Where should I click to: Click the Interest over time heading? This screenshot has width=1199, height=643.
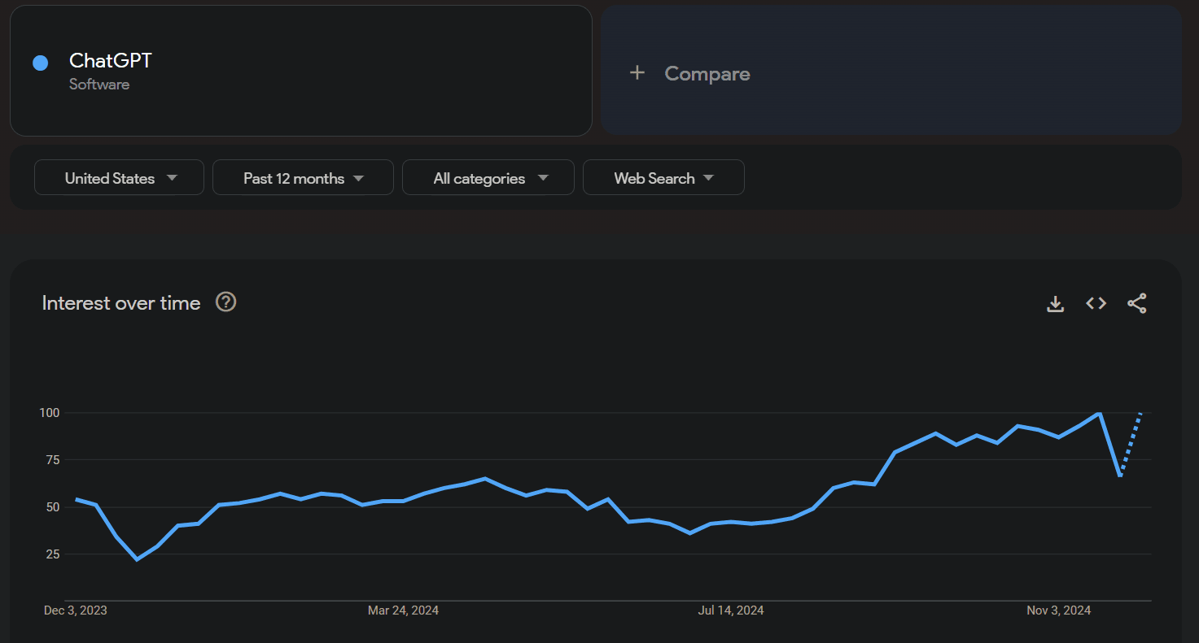[121, 303]
